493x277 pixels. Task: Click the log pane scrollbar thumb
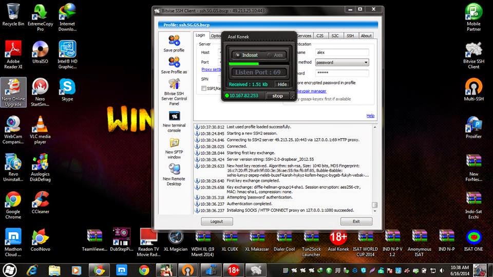click(x=374, y=205)
